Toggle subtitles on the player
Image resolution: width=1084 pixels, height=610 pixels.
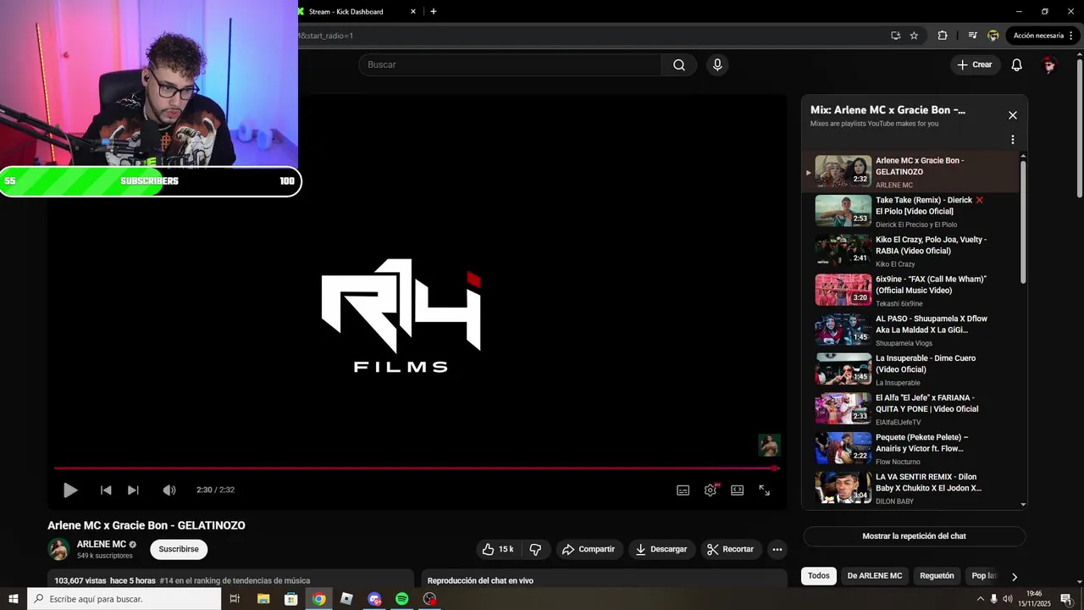(x=683, y=491)
